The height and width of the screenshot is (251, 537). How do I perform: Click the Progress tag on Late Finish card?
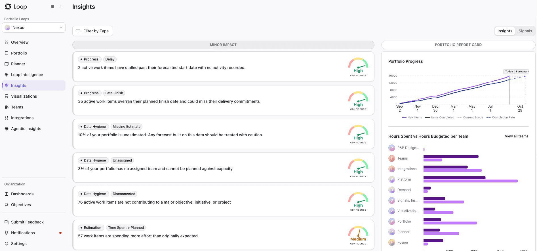point(89,93)
